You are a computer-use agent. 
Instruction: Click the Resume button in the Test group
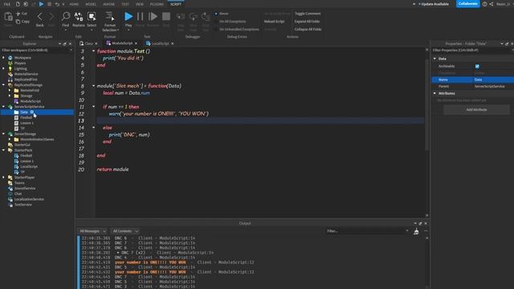pos(153,16)
